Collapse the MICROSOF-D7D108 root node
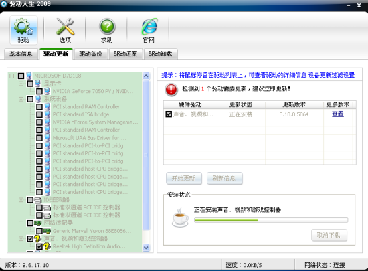 click(x=12, y=76)
